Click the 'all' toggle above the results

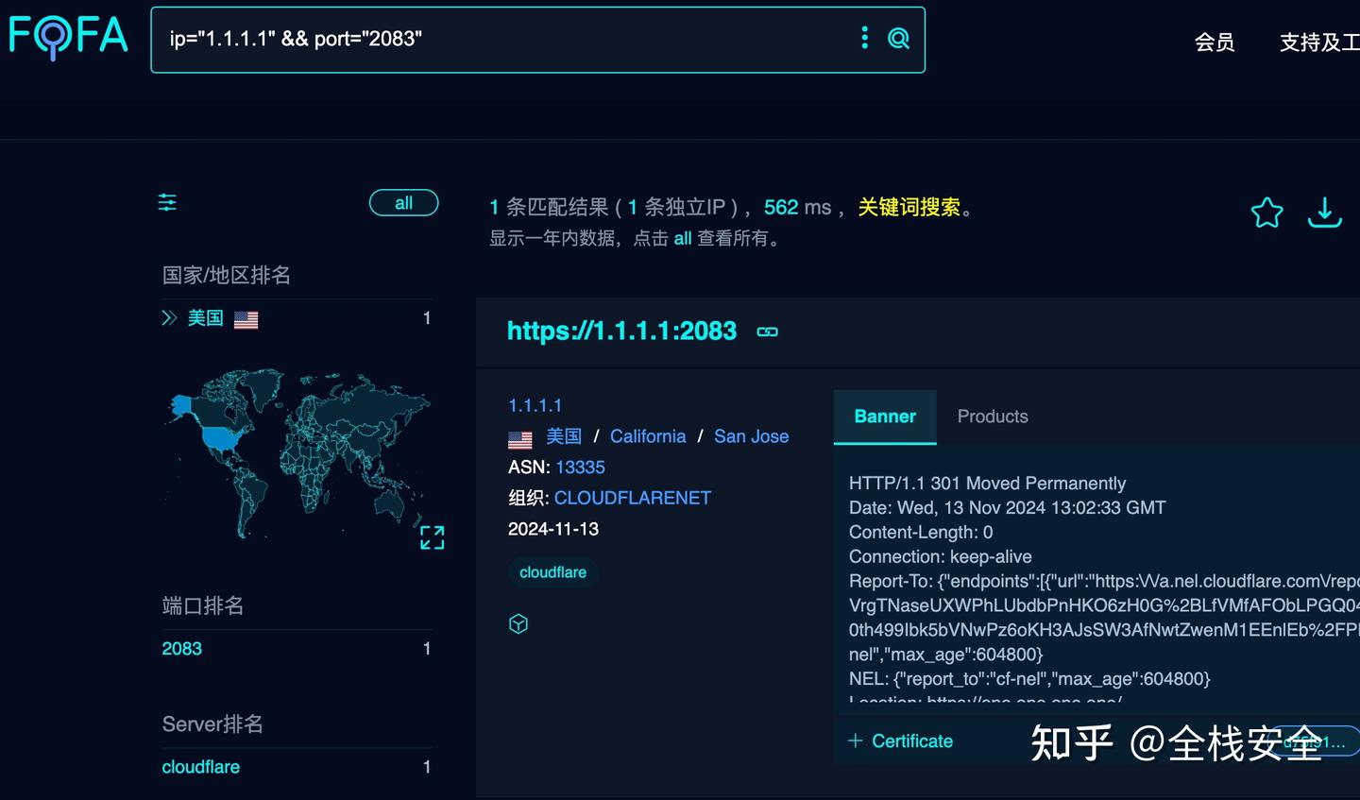(403, 202)
